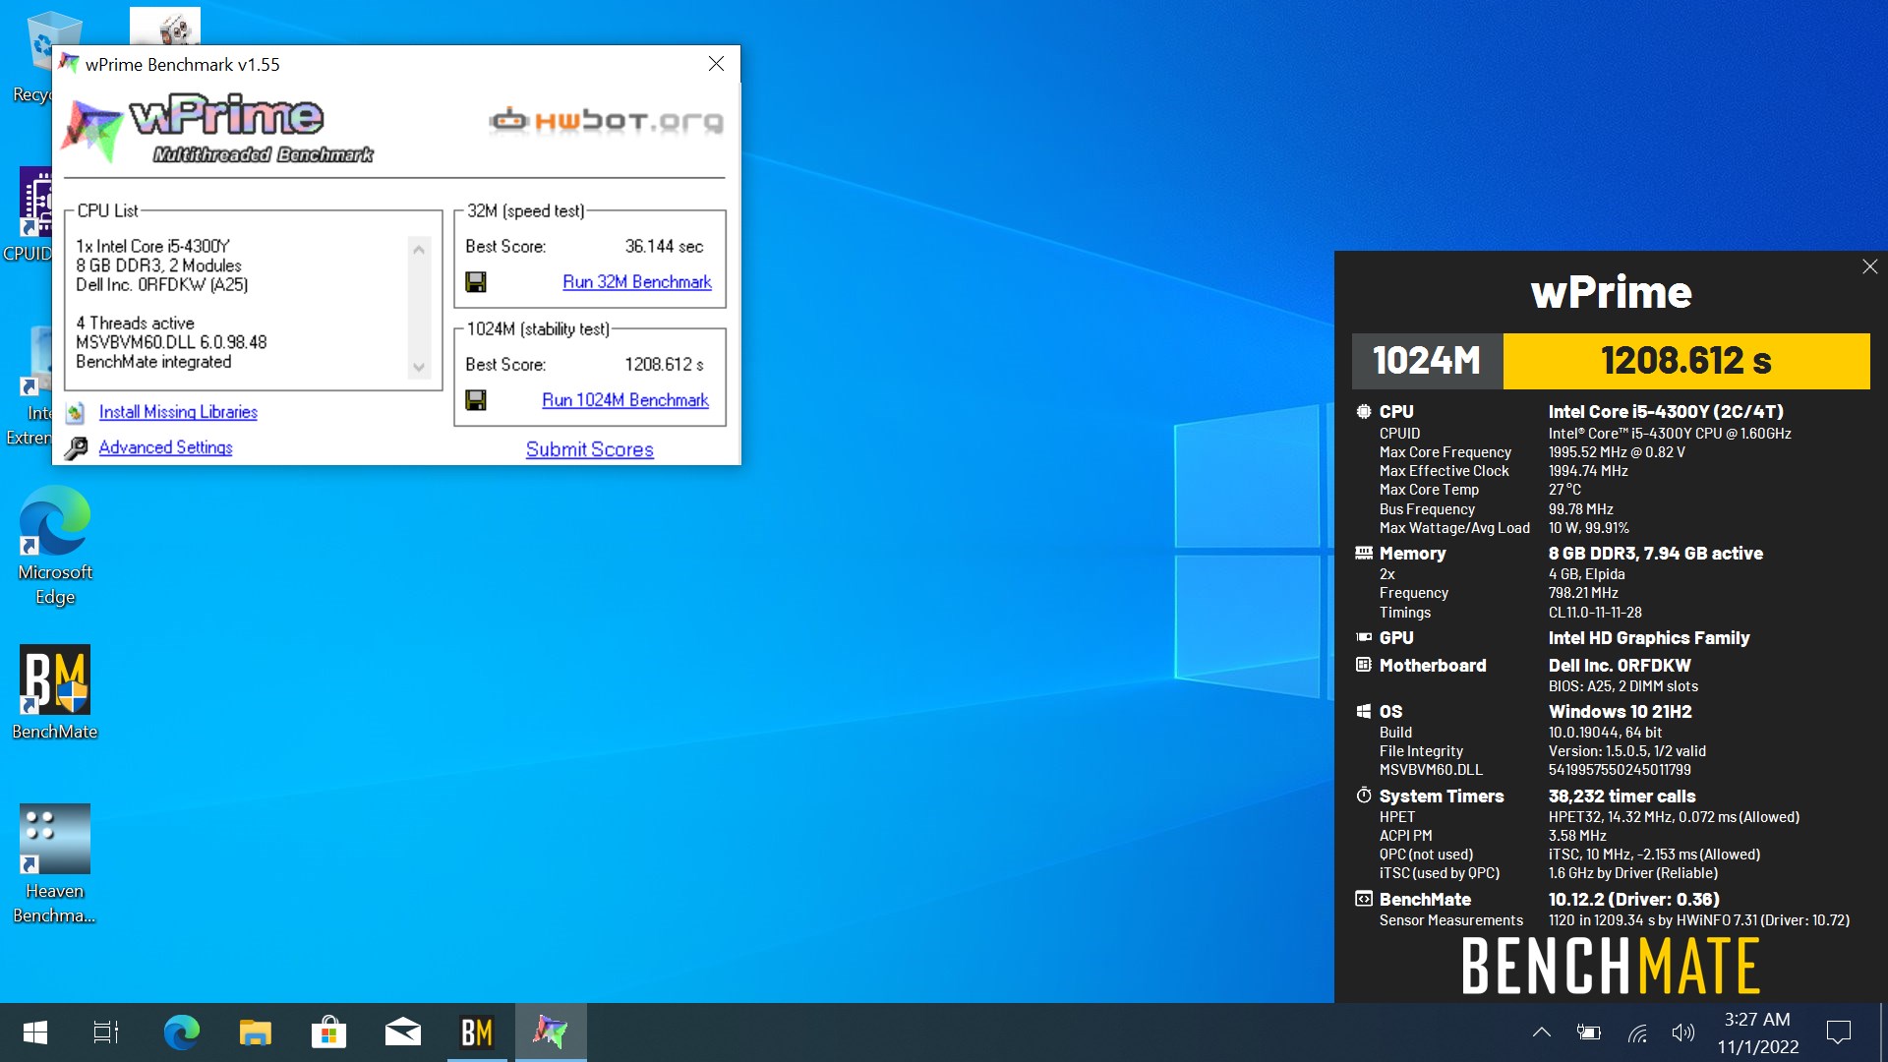Click the 8 GB DDR3, 7.94 GB active text

tap(1656, 554)
